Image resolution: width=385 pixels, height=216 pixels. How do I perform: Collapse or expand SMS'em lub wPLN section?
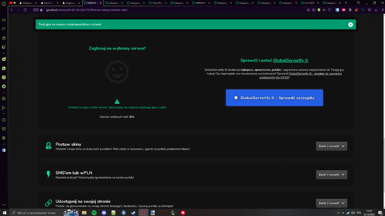pyautogui.click(x=331, y=175)
